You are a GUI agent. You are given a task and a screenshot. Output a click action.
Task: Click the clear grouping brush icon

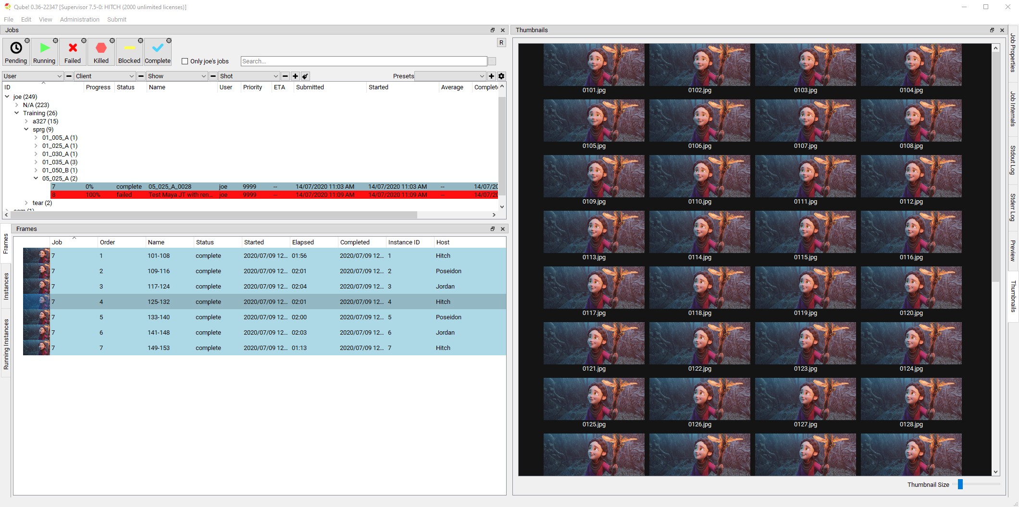(305, 76)
